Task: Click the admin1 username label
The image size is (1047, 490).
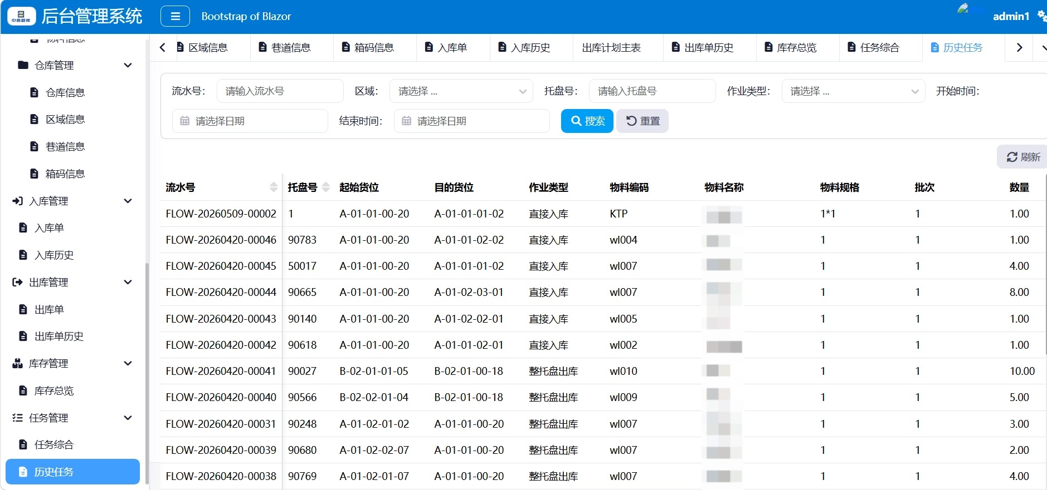Action: [x=1011, y=16]
